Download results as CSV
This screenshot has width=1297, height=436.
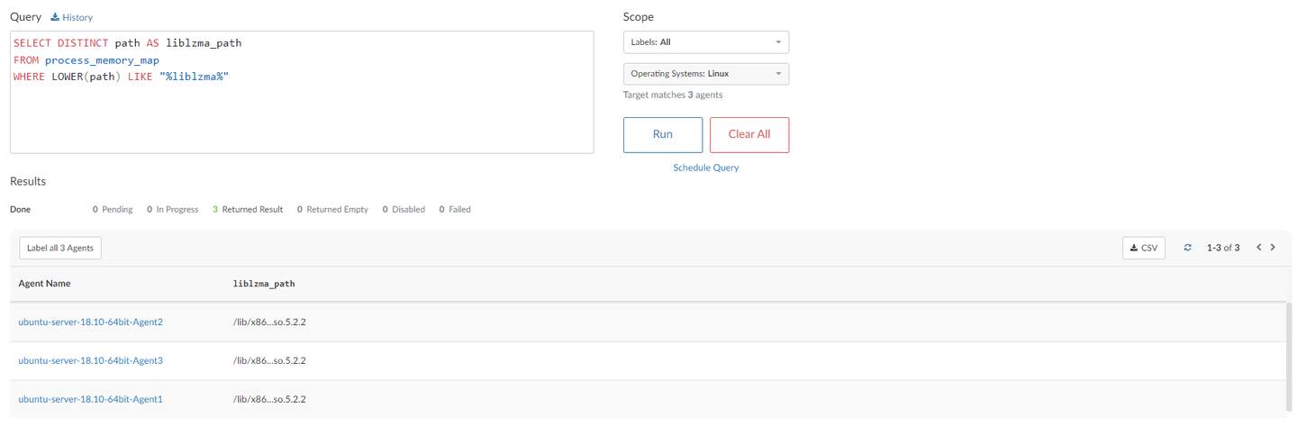point(1143,248)
